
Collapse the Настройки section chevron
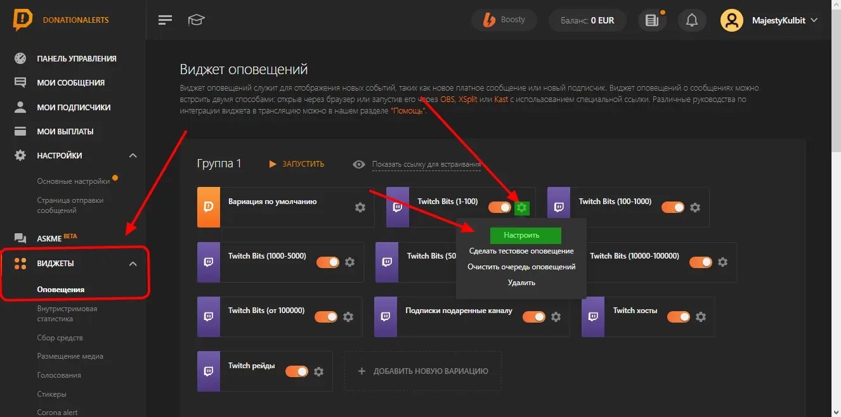133,155
